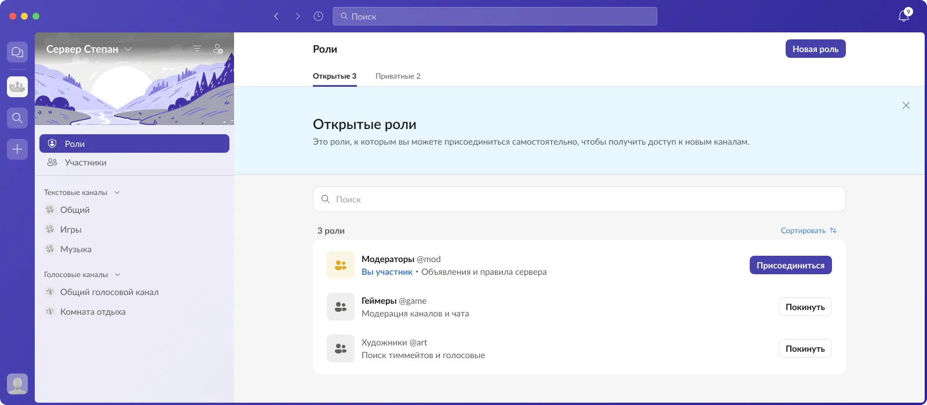Click Покинуть for Геймеры

(x=805, y=307)
